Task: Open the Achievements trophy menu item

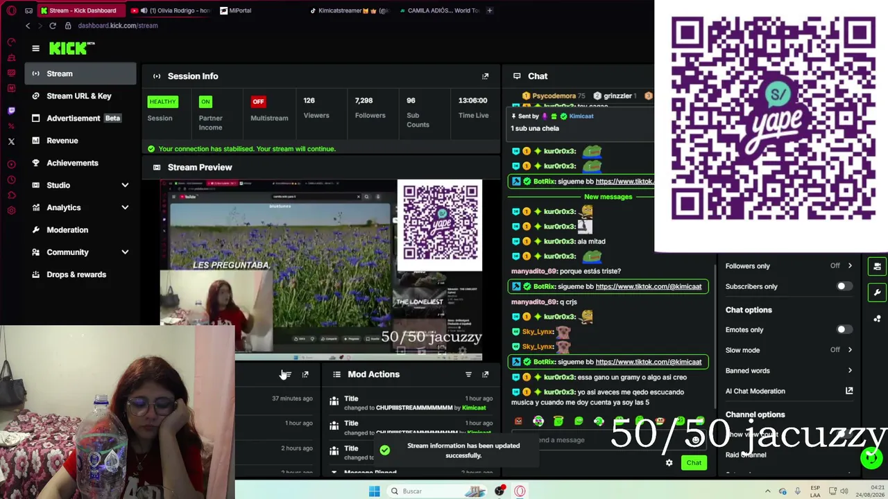Action: [72, 163]
